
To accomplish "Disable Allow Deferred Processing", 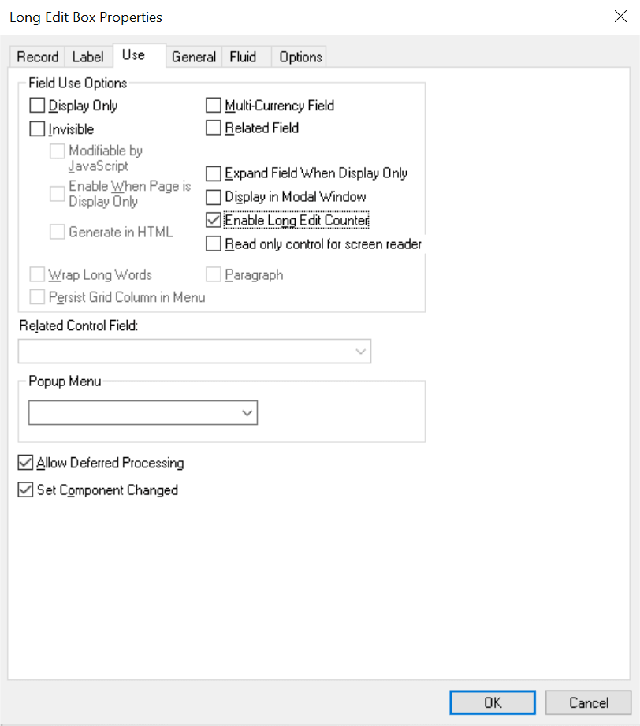I will [25, 463].
